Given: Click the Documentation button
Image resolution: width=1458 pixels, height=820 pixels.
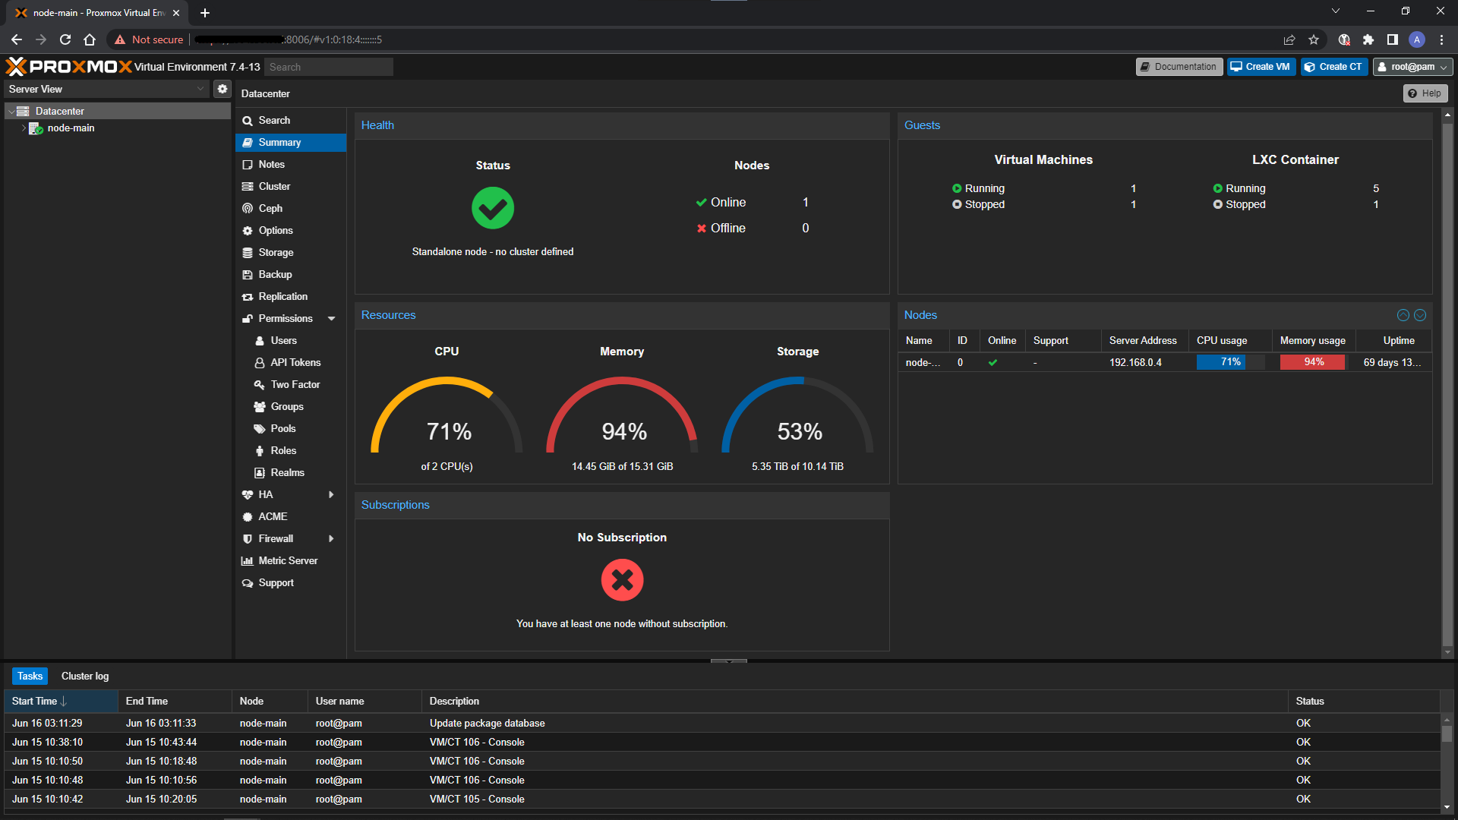Looking at the screenshot, I should [x=1179, y=67].
